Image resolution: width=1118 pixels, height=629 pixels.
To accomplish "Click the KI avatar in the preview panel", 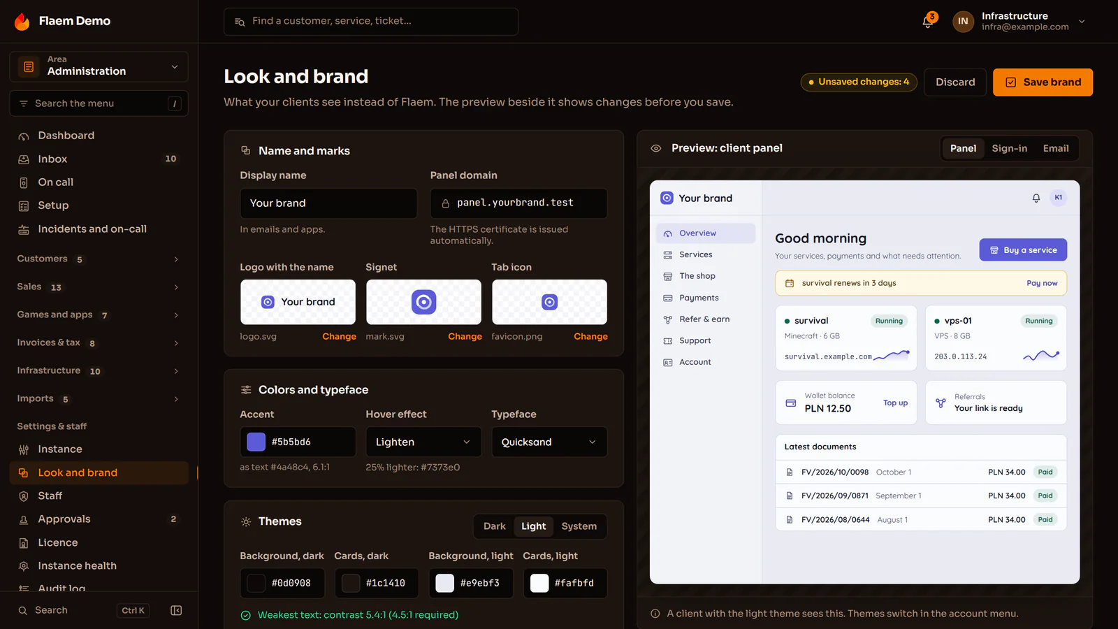I will [1059, 198].
